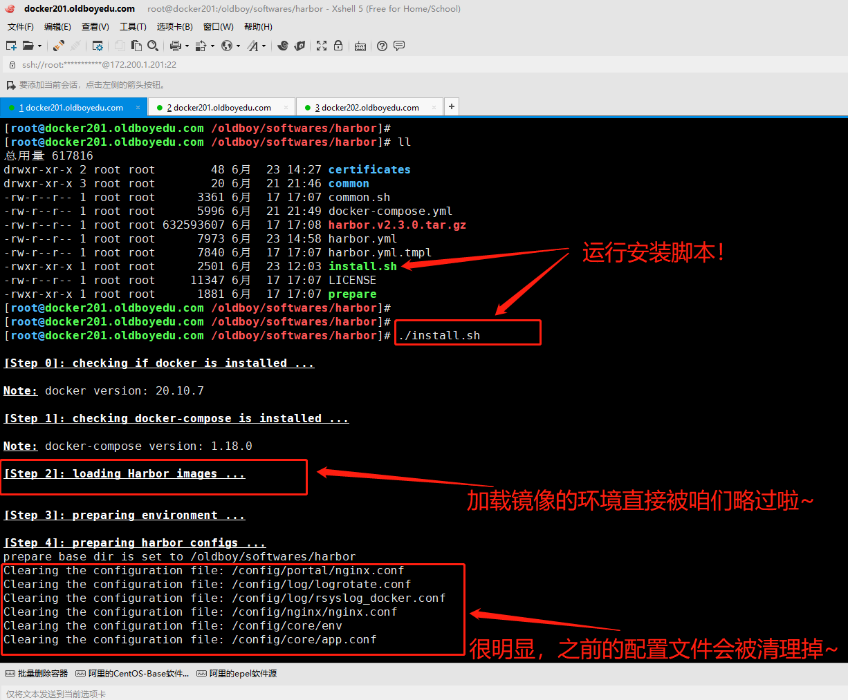
Task: Open session Properties gear icon
Action: pos(98,46)
